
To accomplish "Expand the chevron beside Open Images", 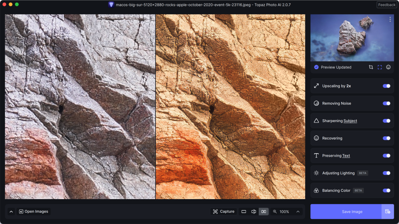I will pos(11,211).
